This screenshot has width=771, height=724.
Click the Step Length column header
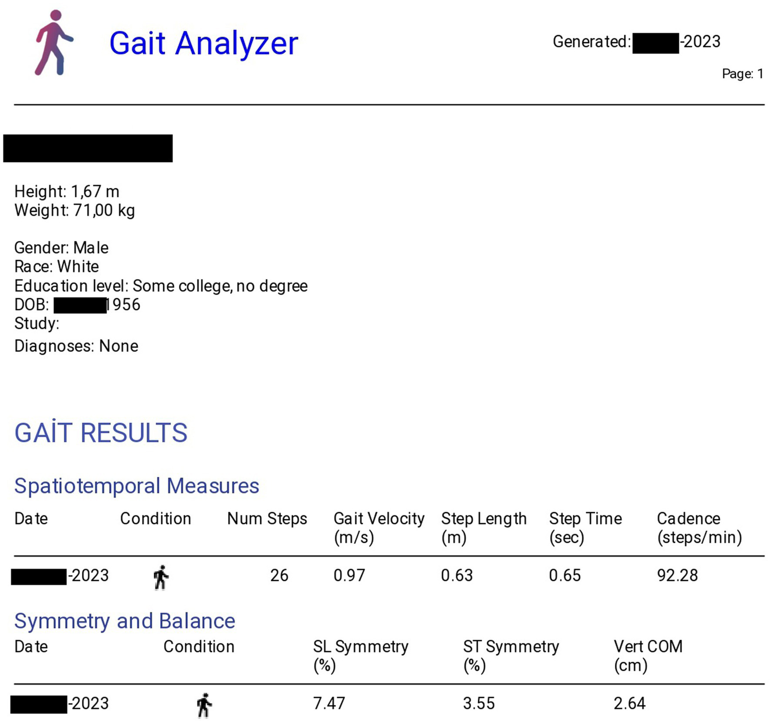tap(484, 528)
